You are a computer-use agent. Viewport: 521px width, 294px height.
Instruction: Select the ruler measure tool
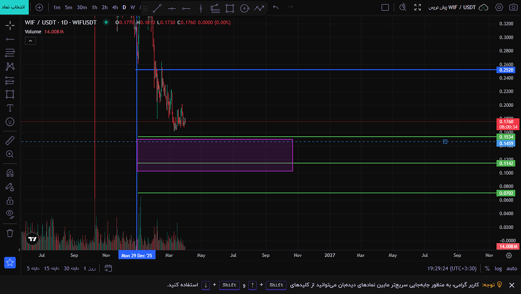tap(10, 140)
